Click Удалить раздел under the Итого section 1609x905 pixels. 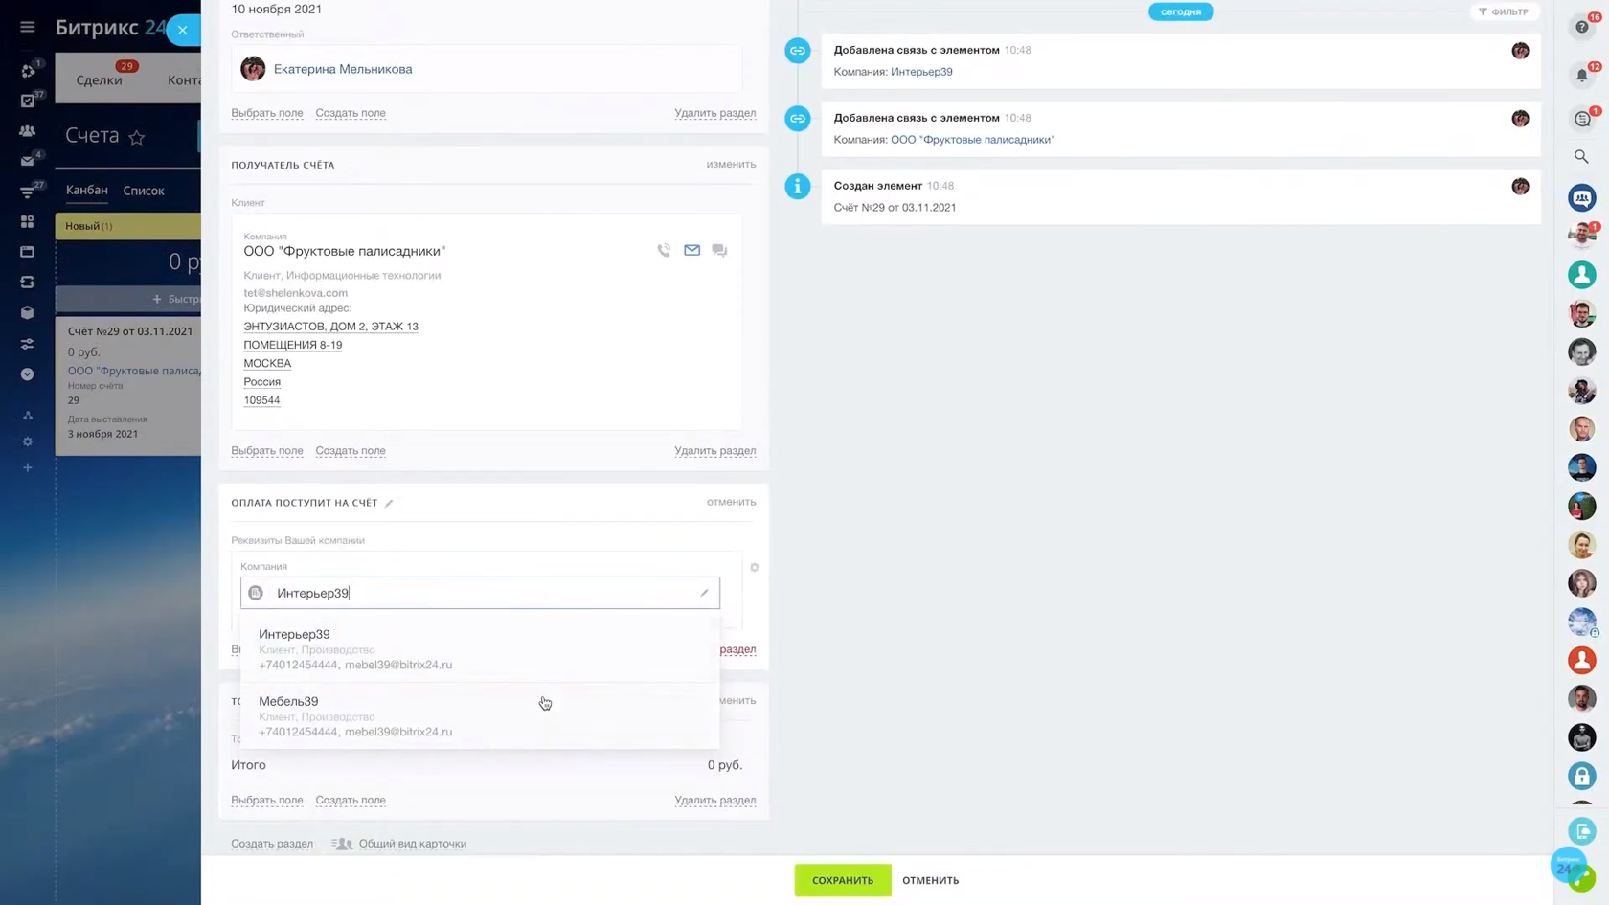pyautogui.click(x=714, y=801)
